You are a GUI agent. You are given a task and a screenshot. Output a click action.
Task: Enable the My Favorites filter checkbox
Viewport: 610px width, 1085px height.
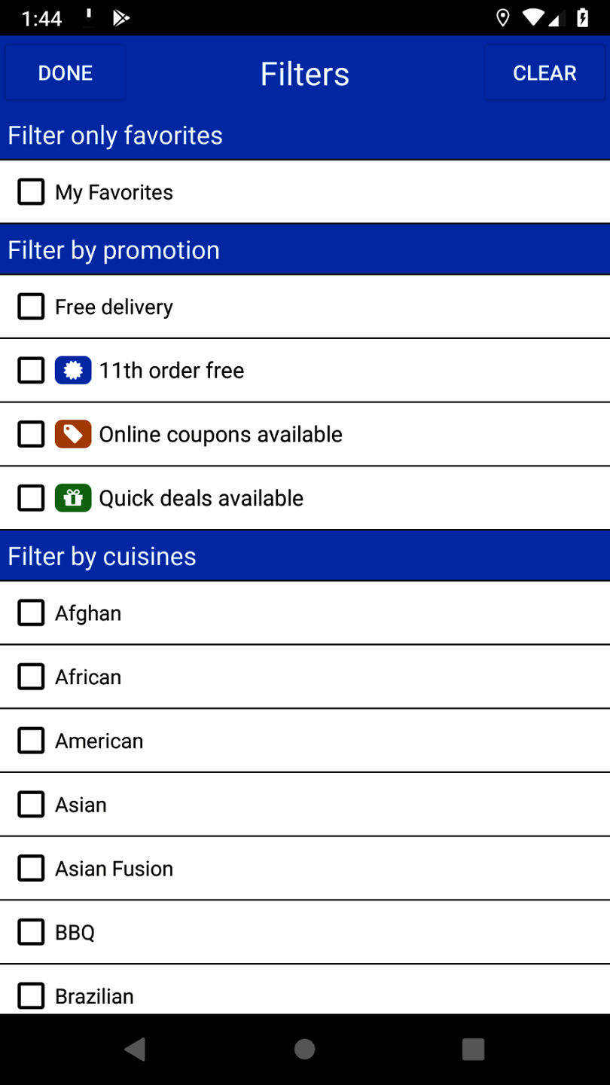coord(30,191)
